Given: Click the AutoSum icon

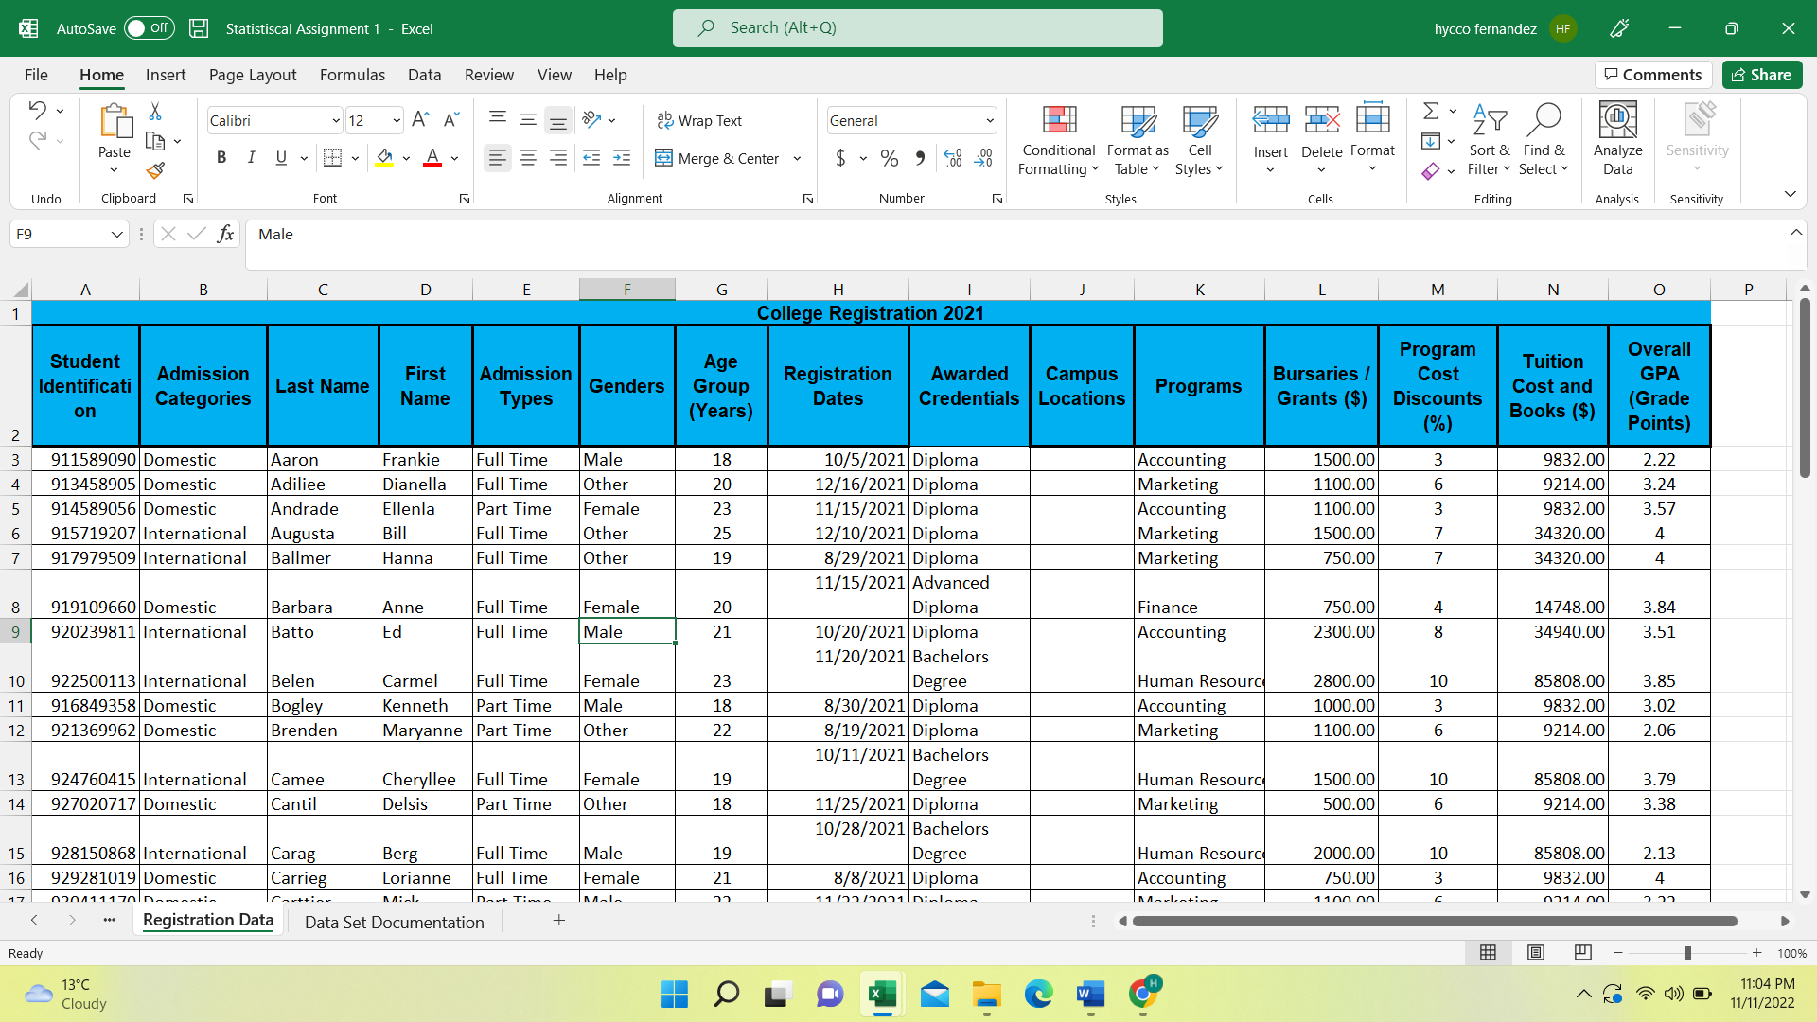Looking at the screenshot, I should [x=1430, y=111].
